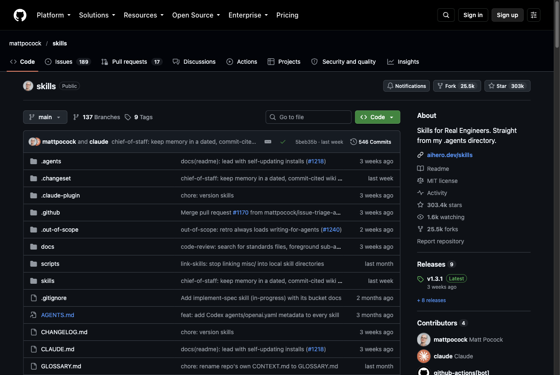This screenshot has width=560, height=375.
Task: Click the .gitignore file icon
Action: click(x=34, y=298)
